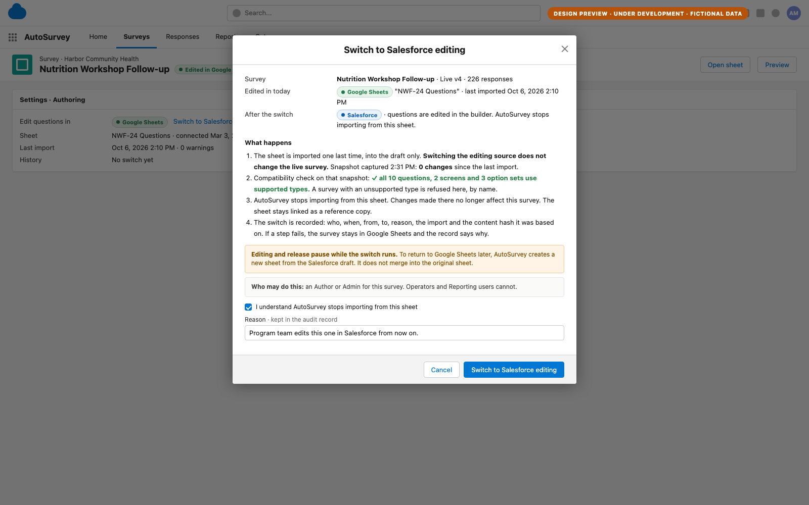This screenshot has height=505, width=809.
Task: Click the Switch to Salesforce editing dialog title
Action: pyautogui.click(x=404, y=50)
